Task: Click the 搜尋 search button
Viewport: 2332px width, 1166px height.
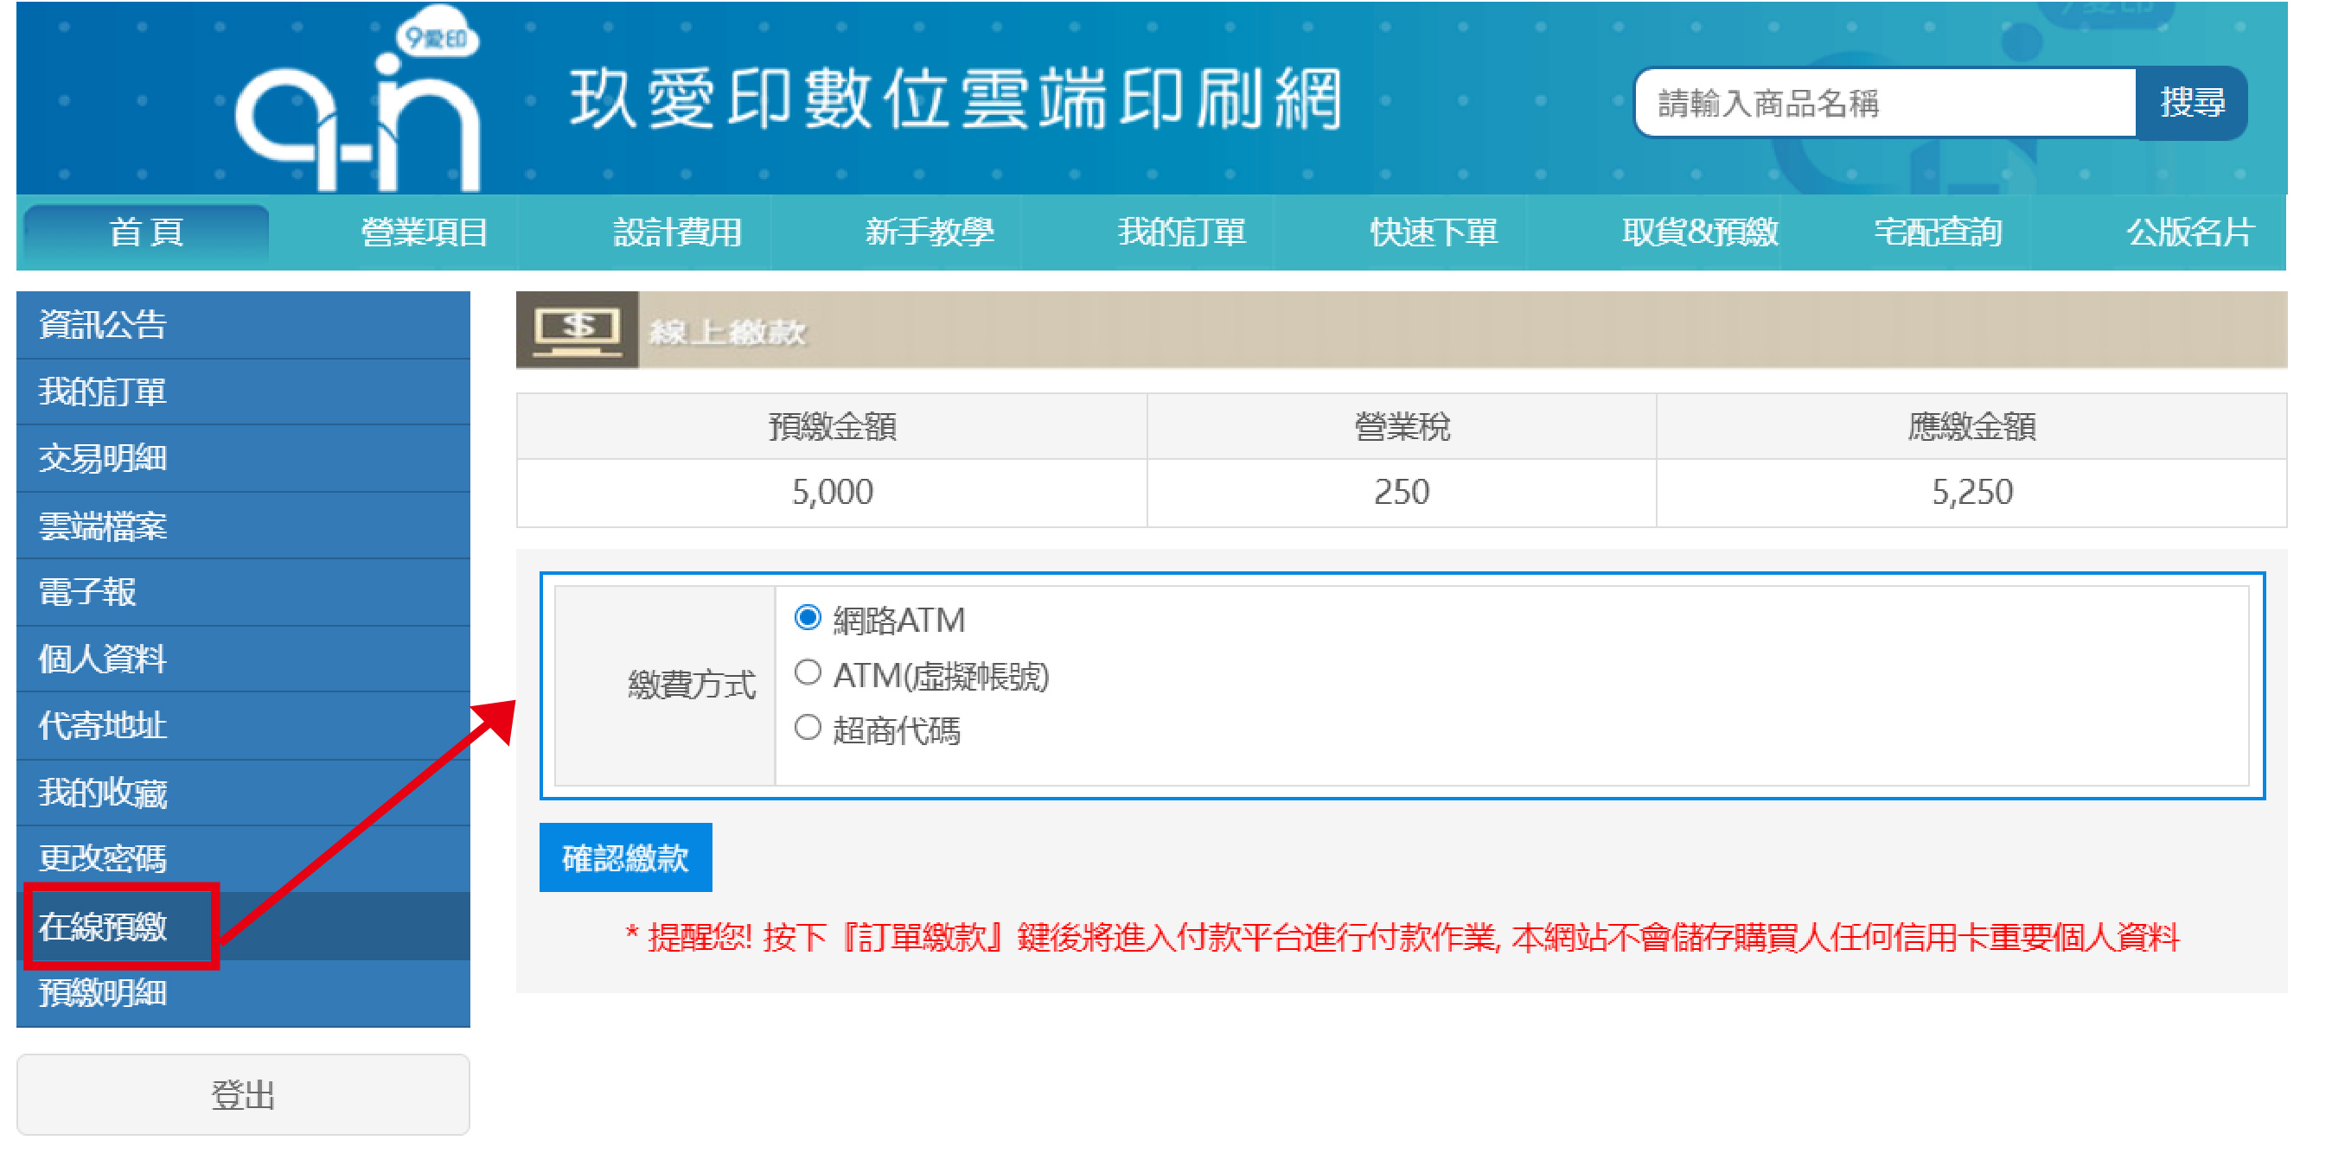Action: point(2192,103)
